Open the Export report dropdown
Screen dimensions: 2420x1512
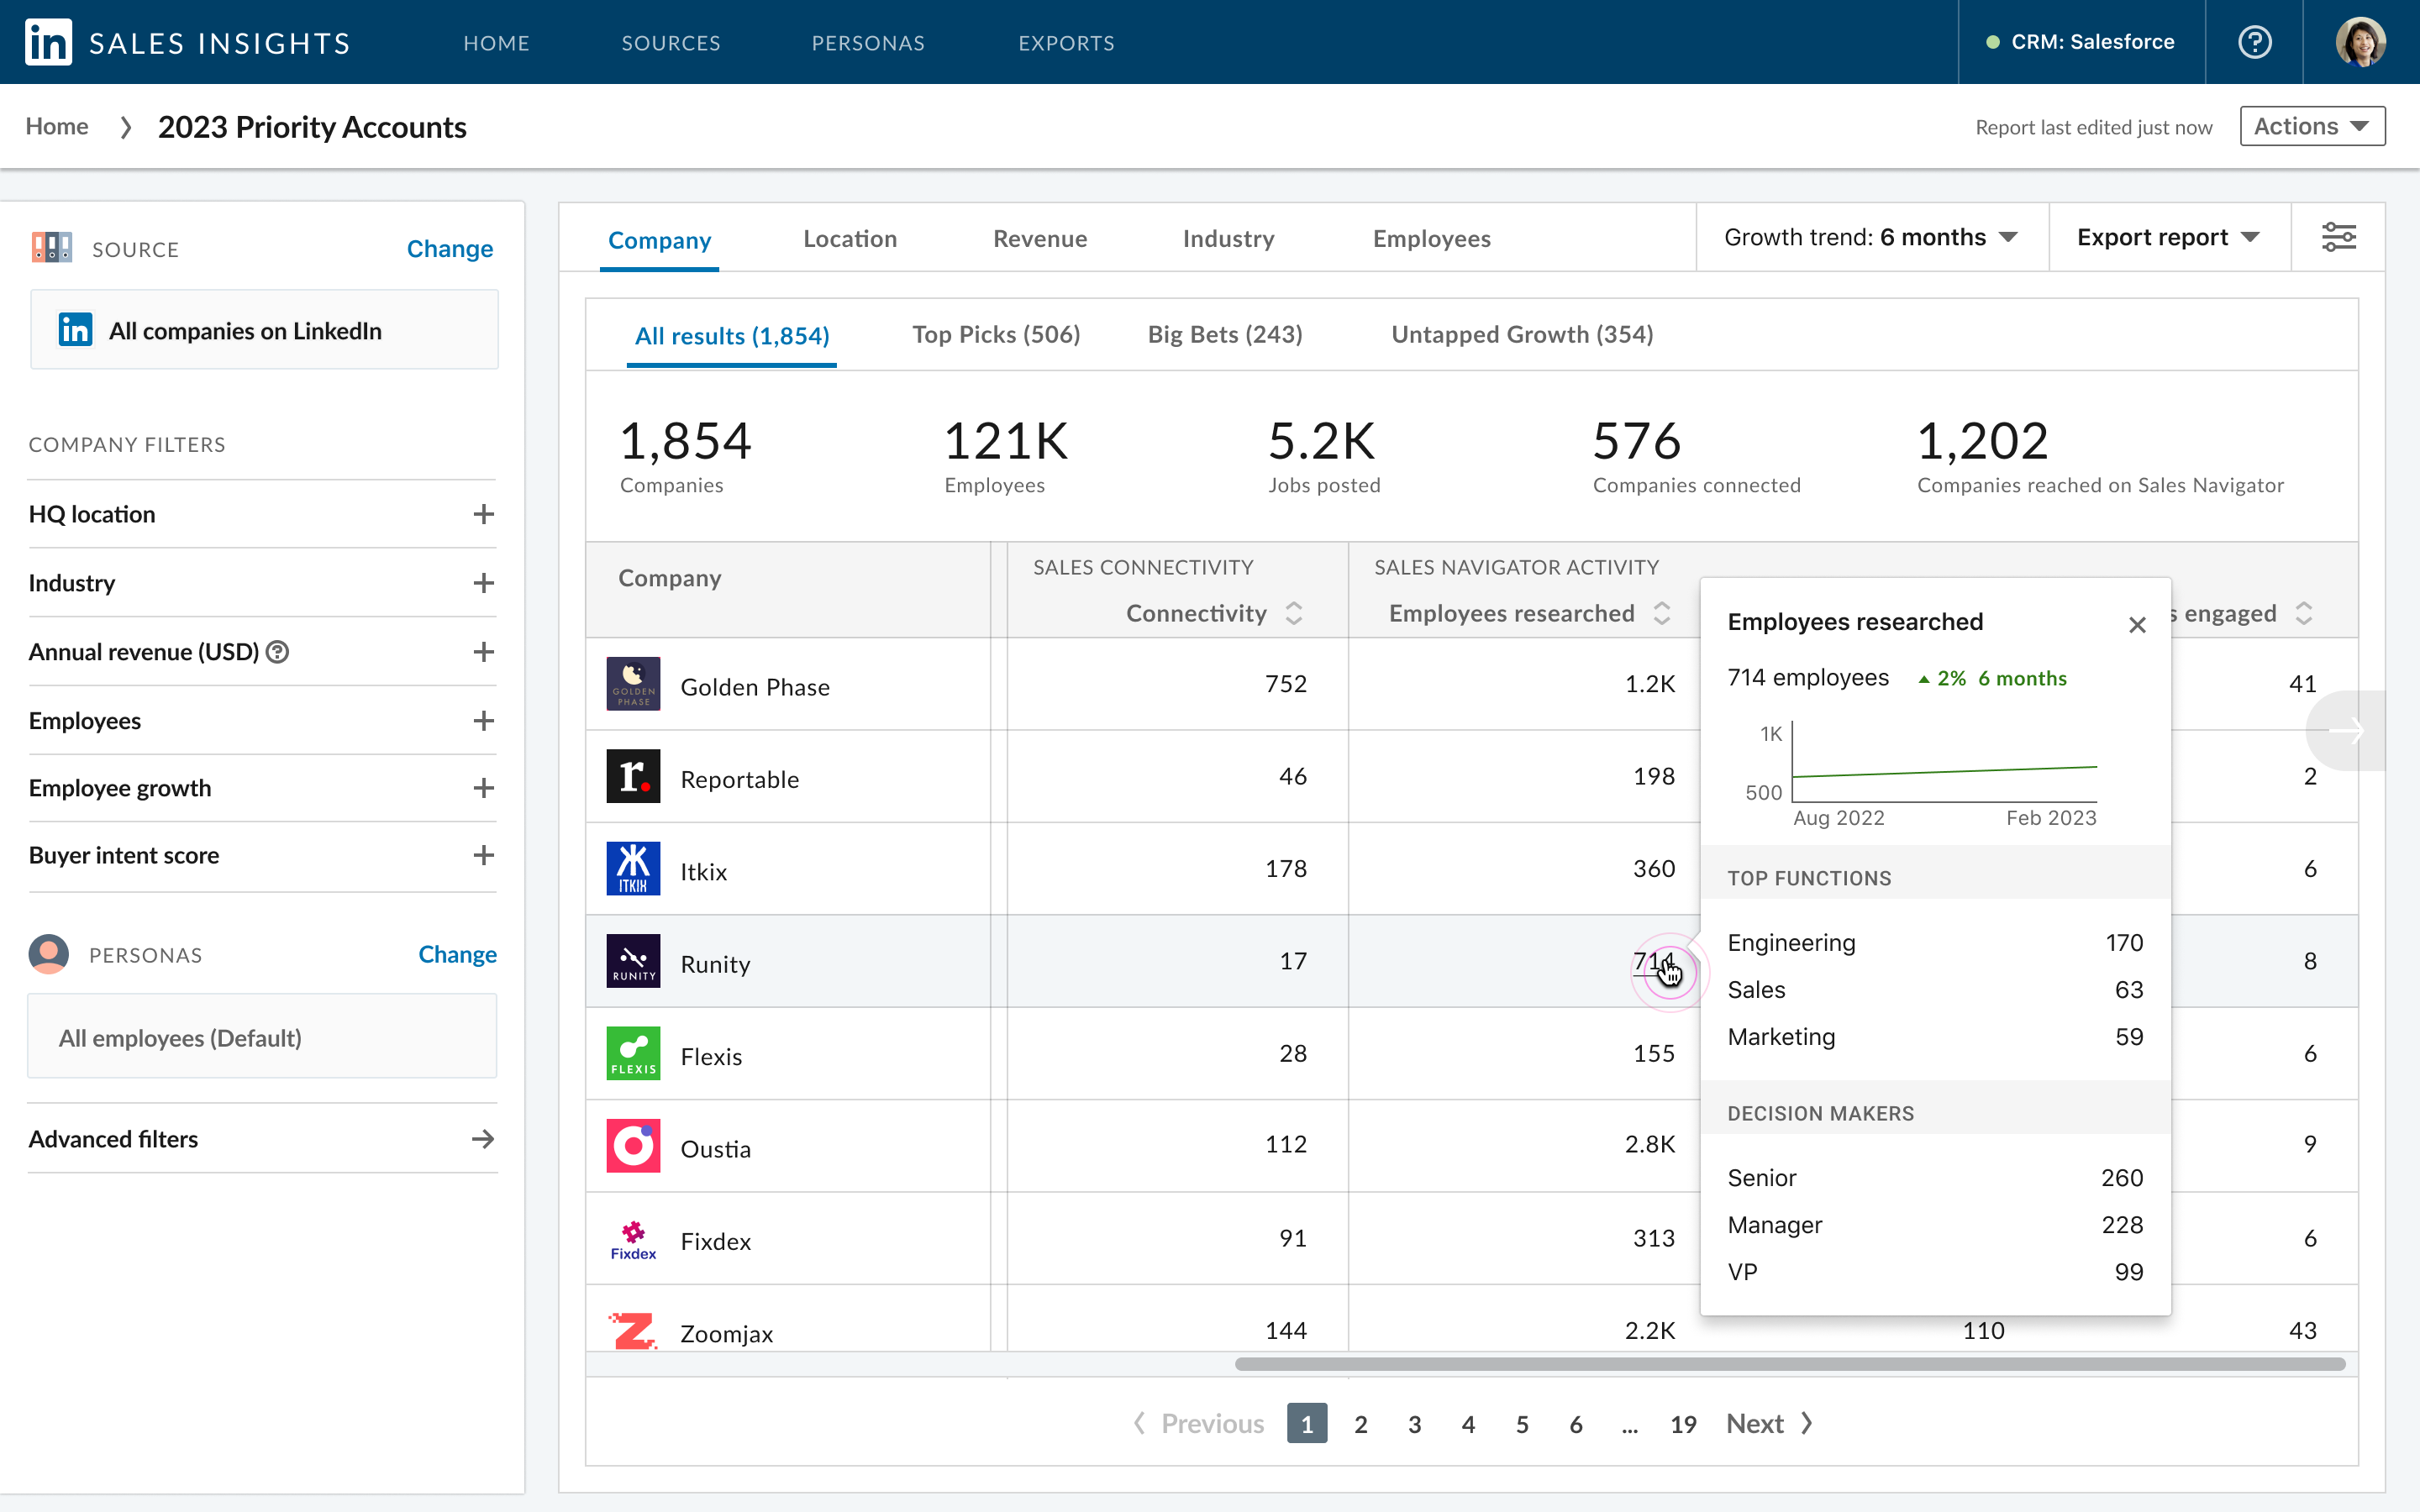[2168, 237]
